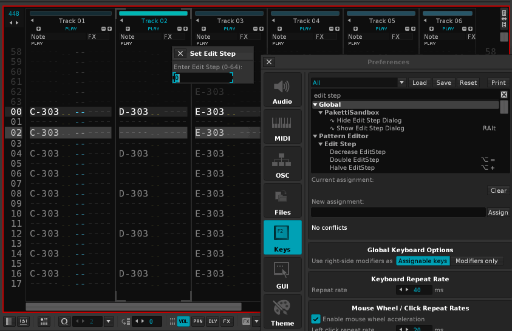The width and height of the screenshot is (512, 331).
Task: Open the 'All' key category dropdown
Action: point(401,82)
